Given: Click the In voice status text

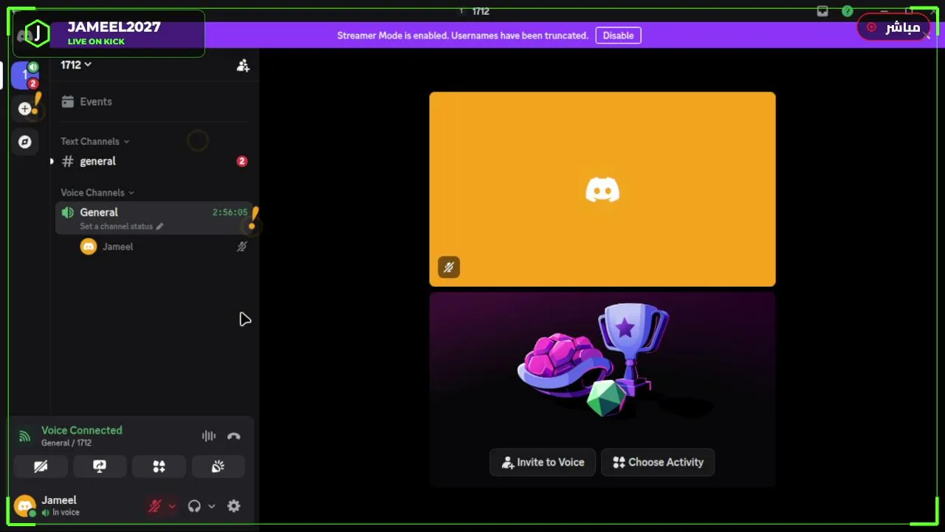Looking at the screenshot, I should [66, 512].
